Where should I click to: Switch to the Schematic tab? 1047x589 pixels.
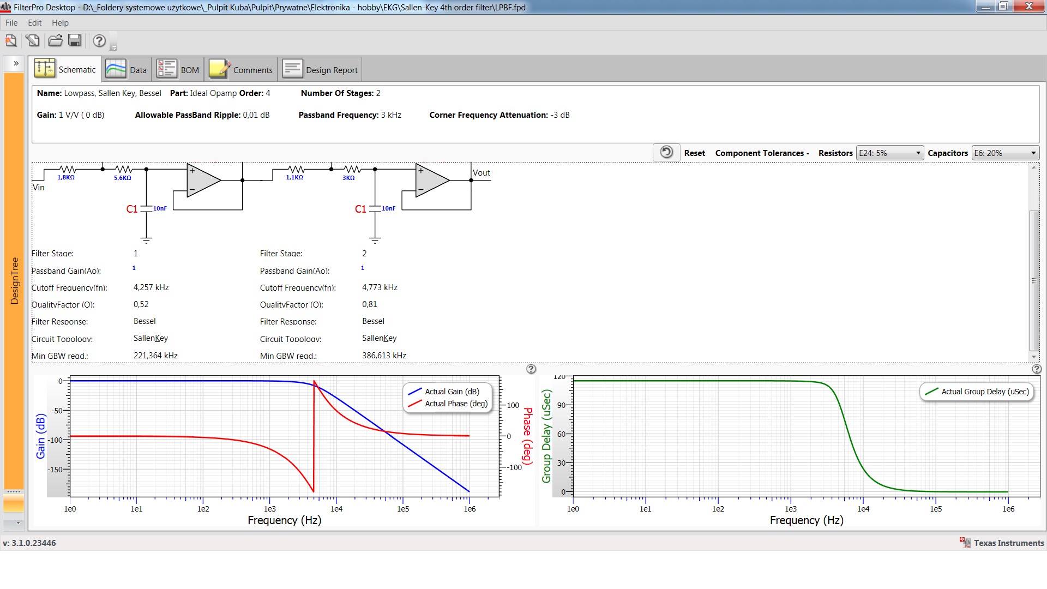[66, 69]
